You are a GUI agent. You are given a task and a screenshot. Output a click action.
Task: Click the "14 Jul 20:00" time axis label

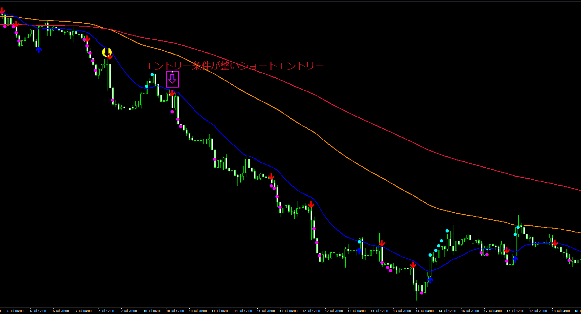point(470,311)
